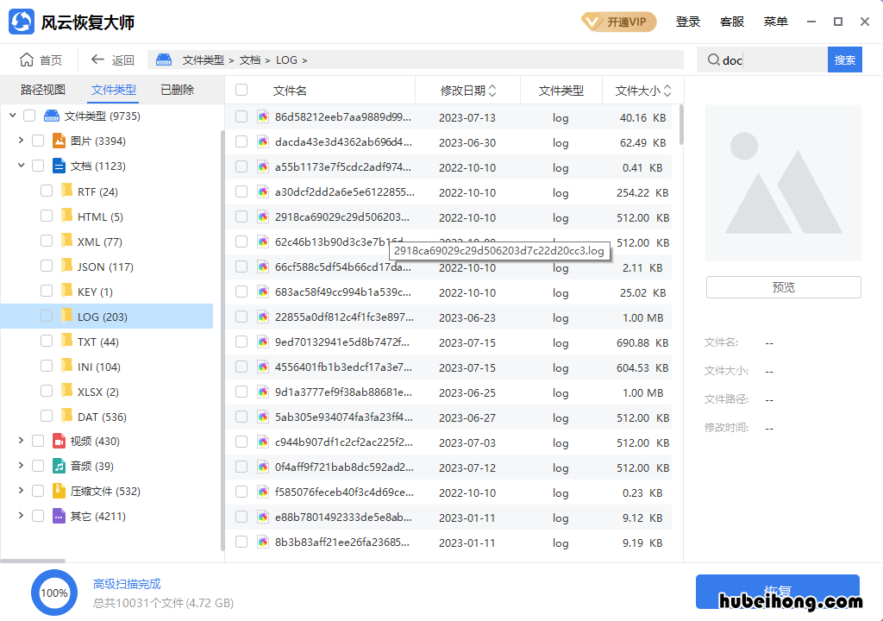Click the back arrow icon
This screenshot has height=621, width=883.
click(x=97, y=60)
